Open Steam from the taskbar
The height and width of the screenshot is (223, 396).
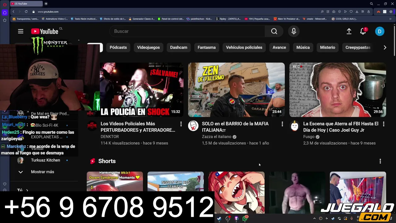tap(219, 218)
